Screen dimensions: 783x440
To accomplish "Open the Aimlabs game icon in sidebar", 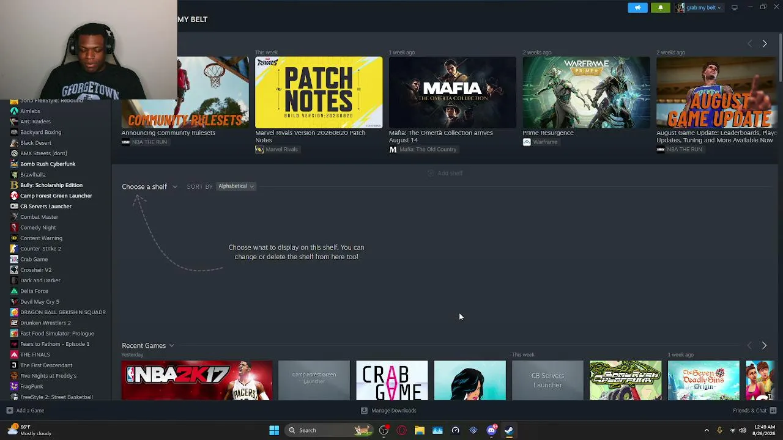I will 14,111.
